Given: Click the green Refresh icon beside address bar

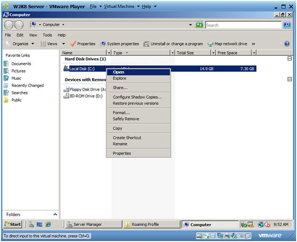Looking at the screenshot, I should tap(199, 25).
